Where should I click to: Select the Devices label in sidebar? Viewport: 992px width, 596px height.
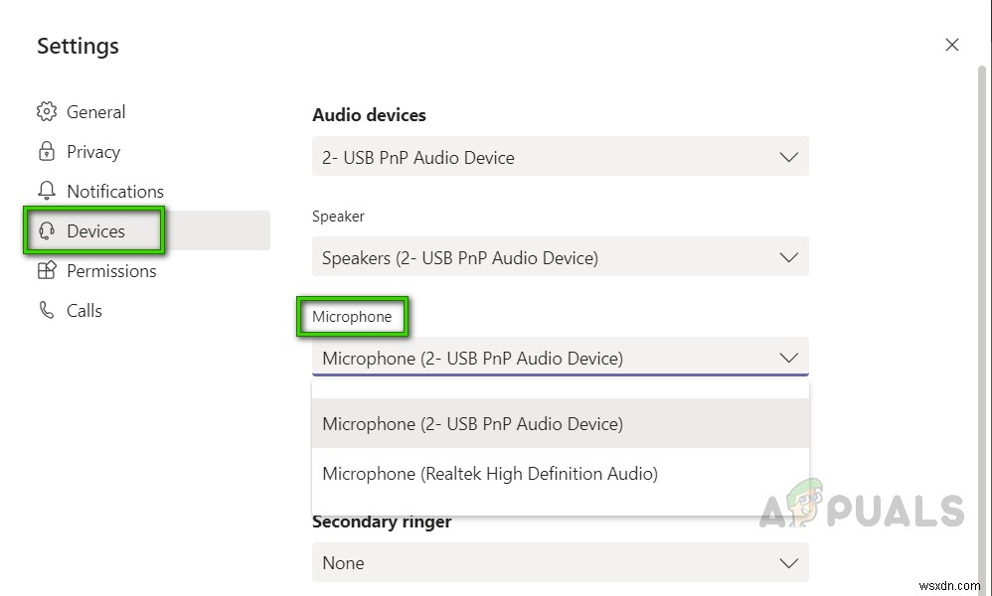point(95,231)
